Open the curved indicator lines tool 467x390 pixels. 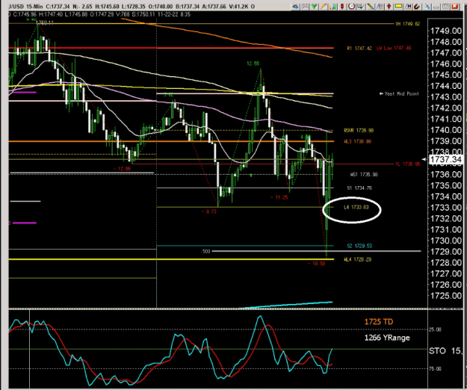coord(305,6)
